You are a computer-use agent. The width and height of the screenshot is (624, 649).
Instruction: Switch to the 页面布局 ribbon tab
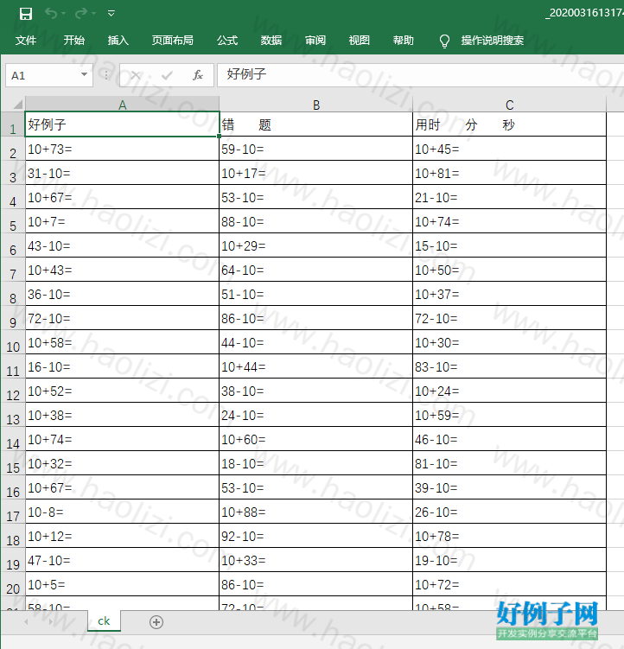click(172, 40)
